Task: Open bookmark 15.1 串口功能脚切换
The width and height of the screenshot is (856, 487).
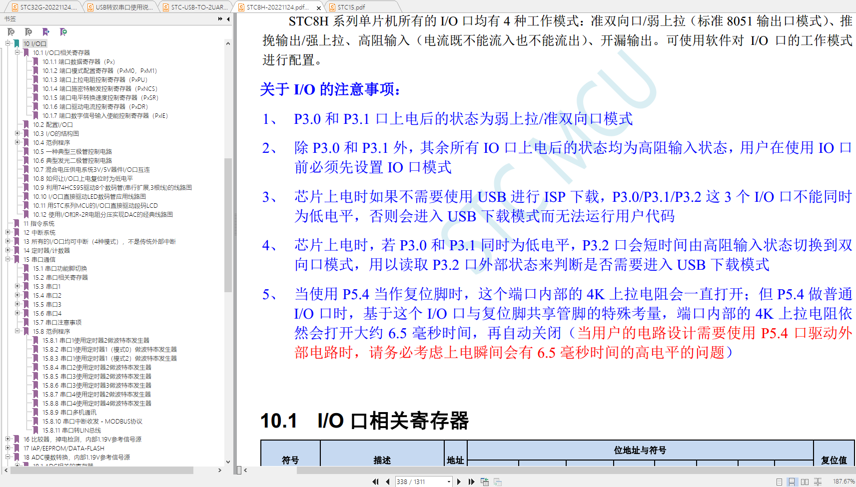Action: pyautogui.click(x=60, y=269)
